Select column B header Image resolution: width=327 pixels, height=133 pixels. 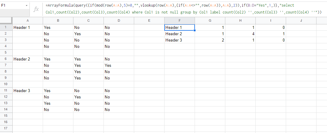pyautogui.click(x=58, y=20)
